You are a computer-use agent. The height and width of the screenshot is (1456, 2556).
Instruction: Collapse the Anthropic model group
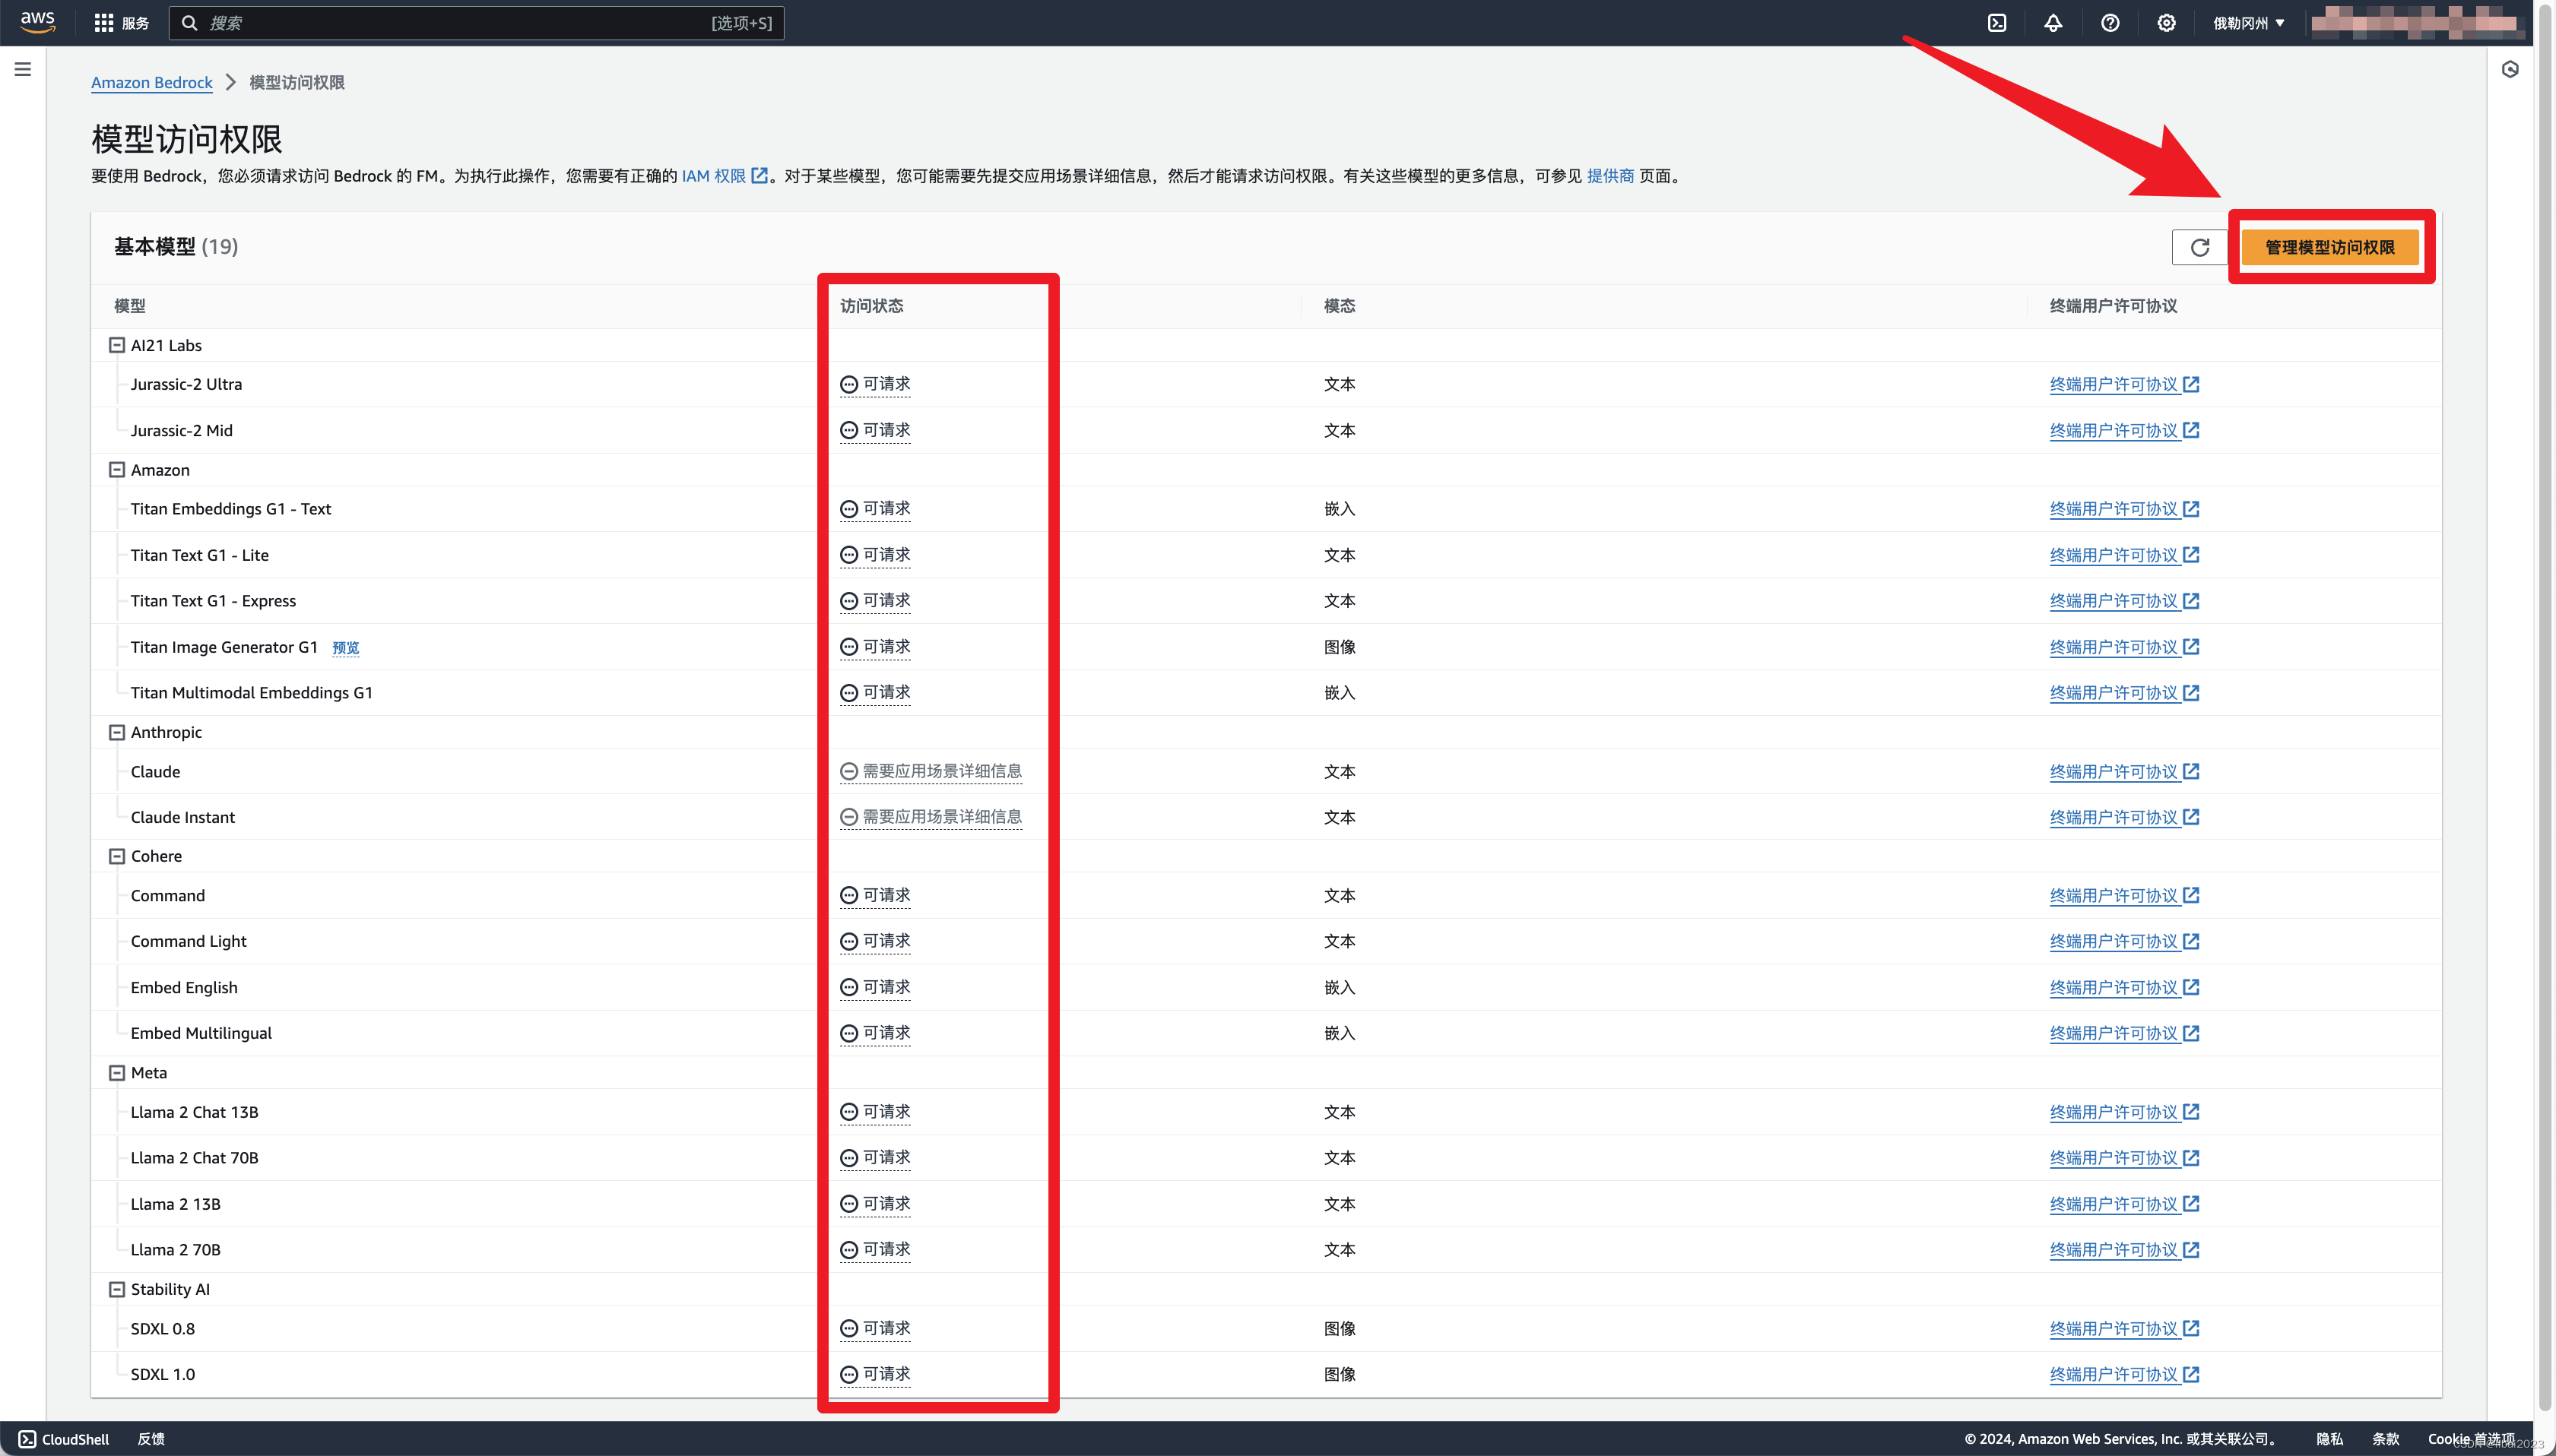[117, 732]
